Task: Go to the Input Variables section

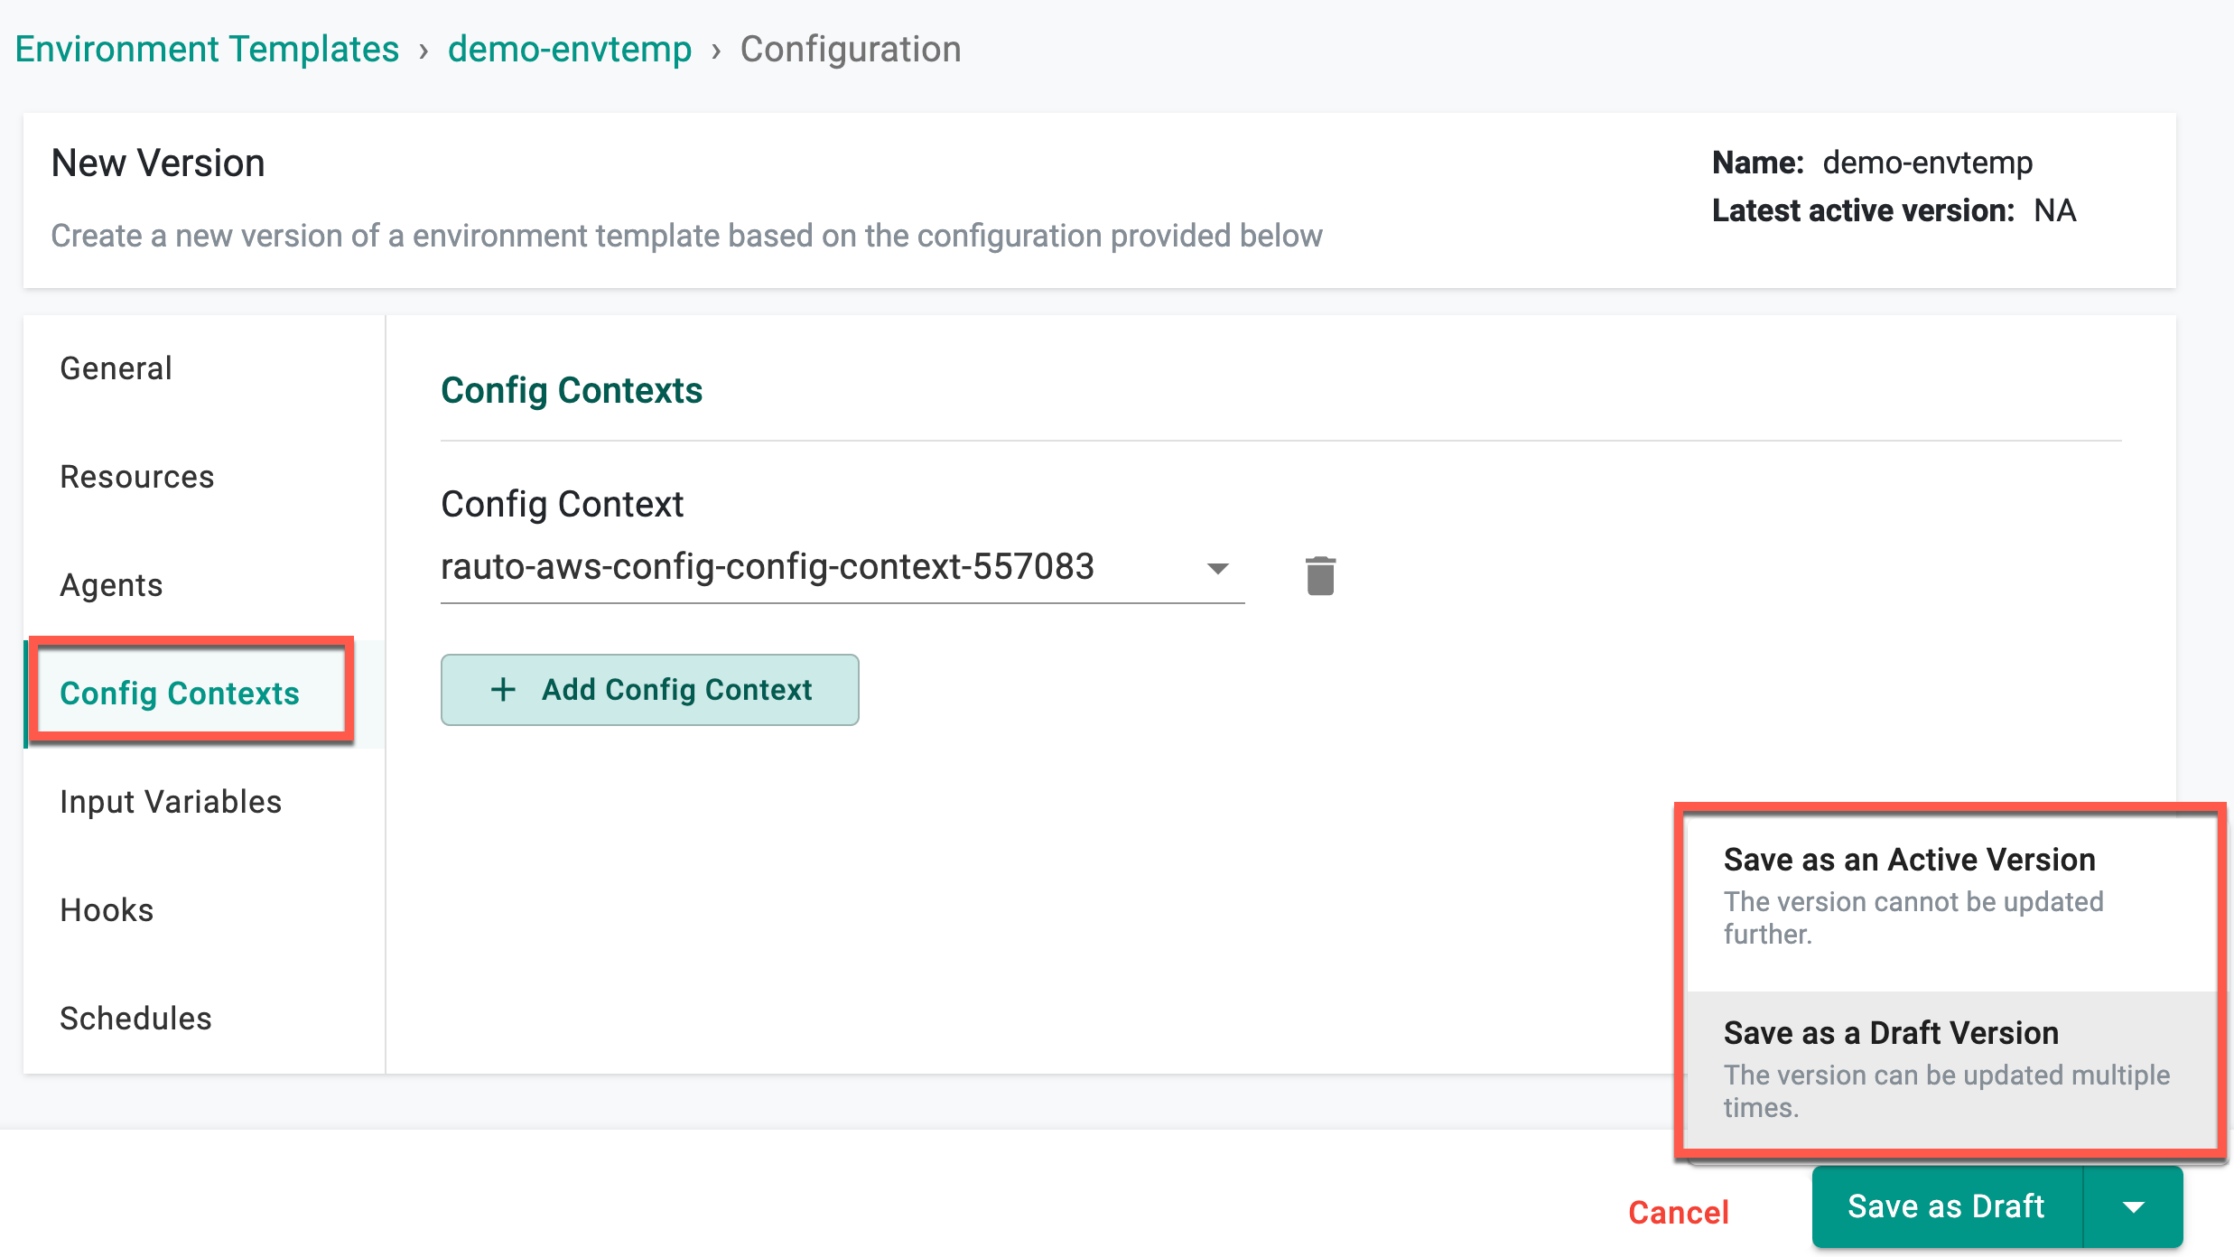Action: pyautogui.click(x=204, y=802)
